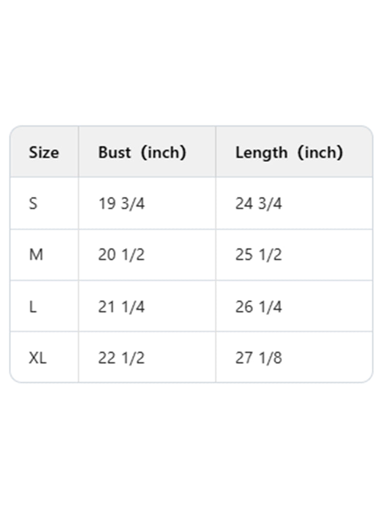
Task: Click the 1/8 fraction in XL length
Action: point(269,358)
